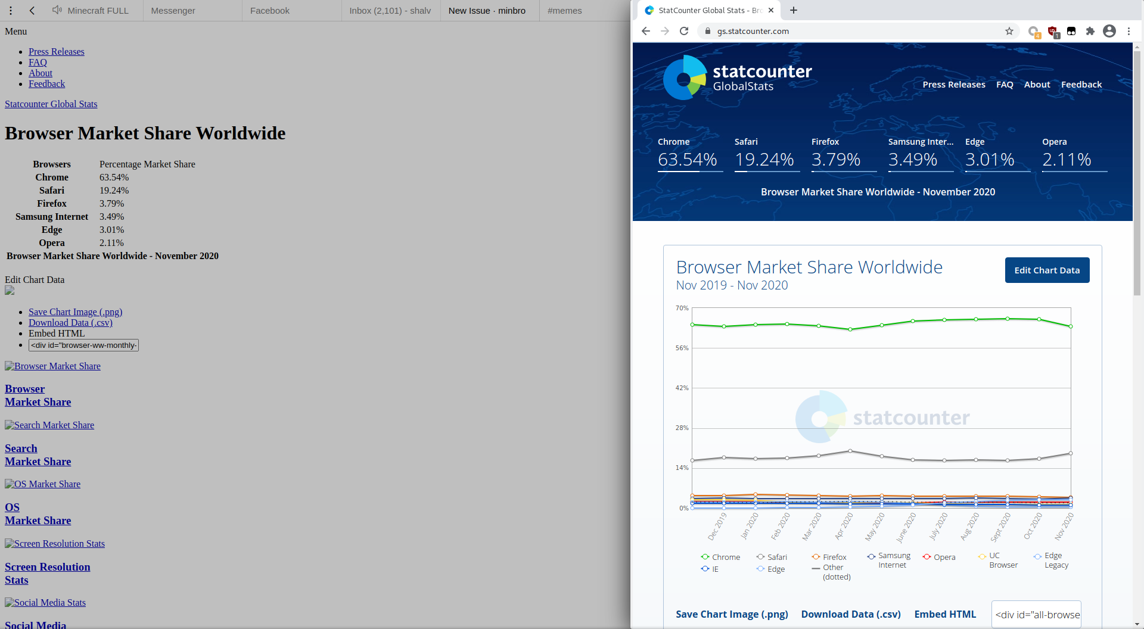The width and height of the screenshot is (1144, 629).
Task: Go back using the navigation arrow
Action: click(x=646, y=31)
